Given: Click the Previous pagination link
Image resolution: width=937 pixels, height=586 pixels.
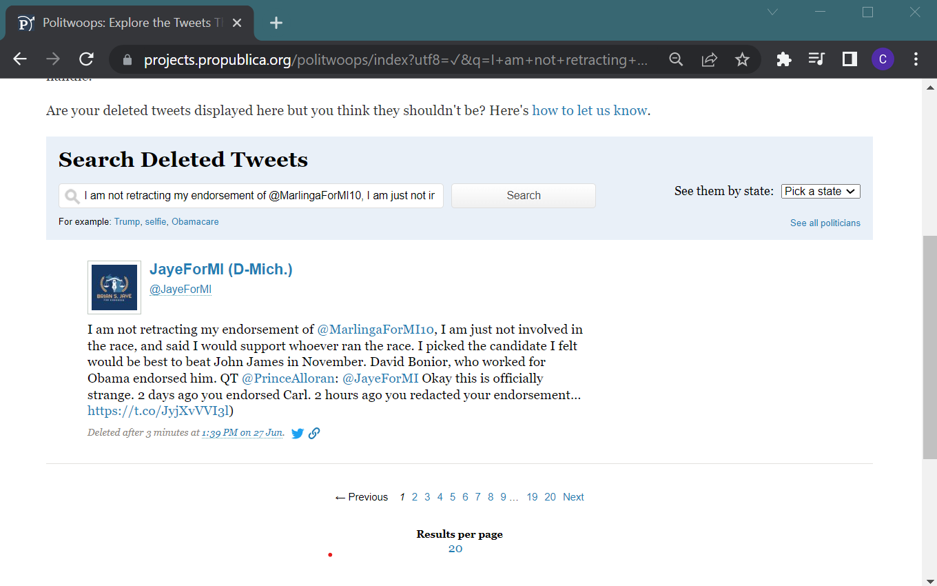Looking at the screenshot, I should point(362,497).
